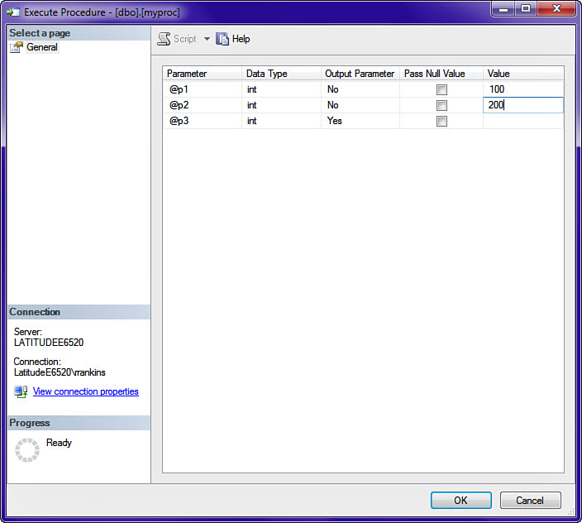
Task: Click the Value field for @p1
Action: tap(522, 89)
